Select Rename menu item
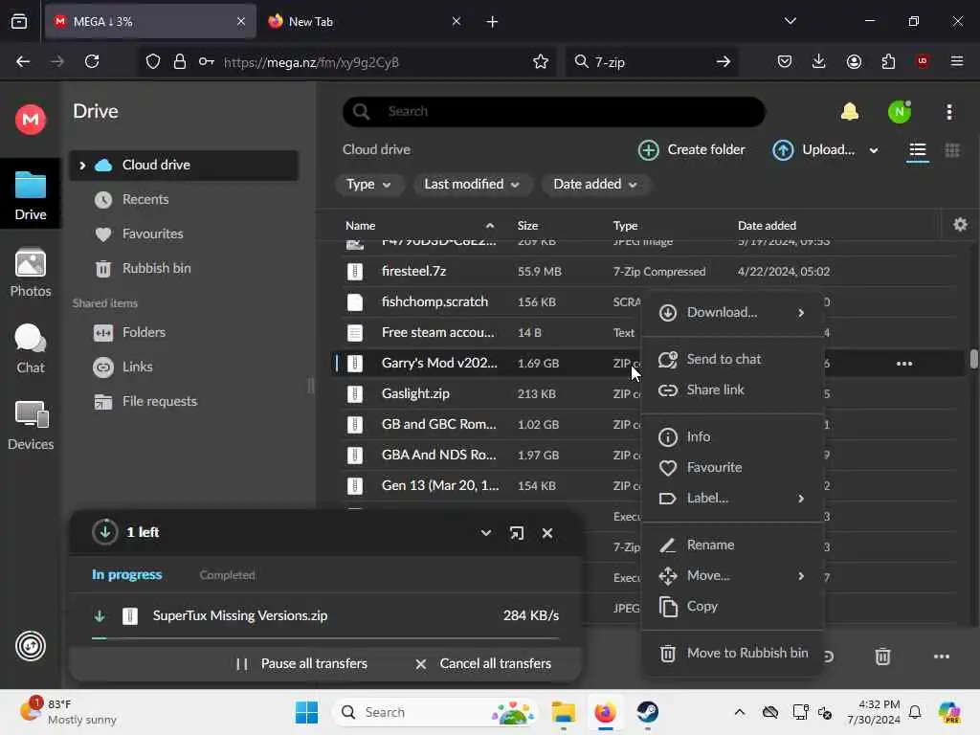 732,545
